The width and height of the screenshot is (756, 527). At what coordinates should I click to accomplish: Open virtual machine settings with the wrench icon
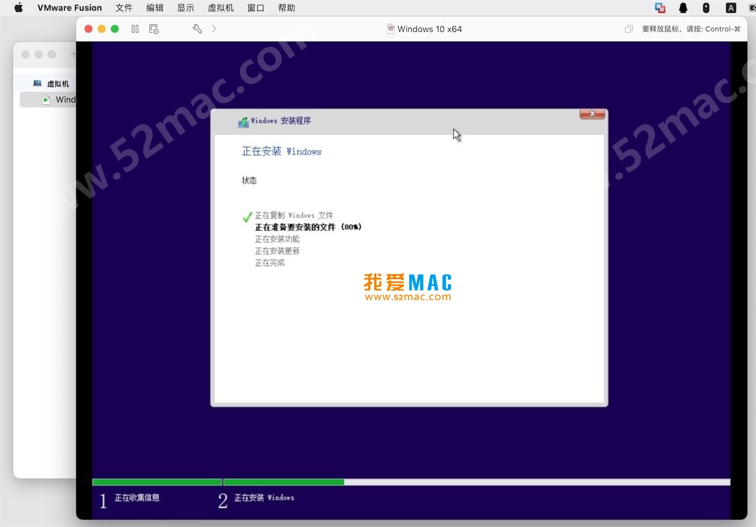coord(197,29)
